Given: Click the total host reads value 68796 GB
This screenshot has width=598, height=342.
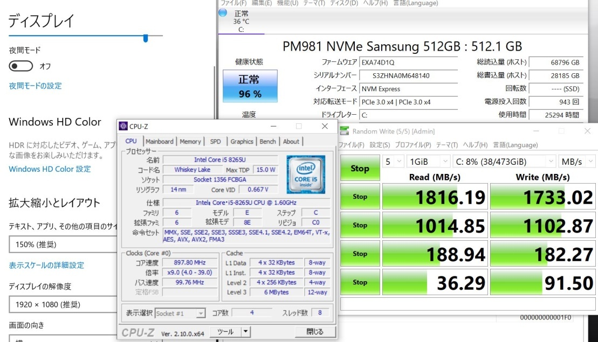Looking at the screenshot, I should (x=556, y=62).
